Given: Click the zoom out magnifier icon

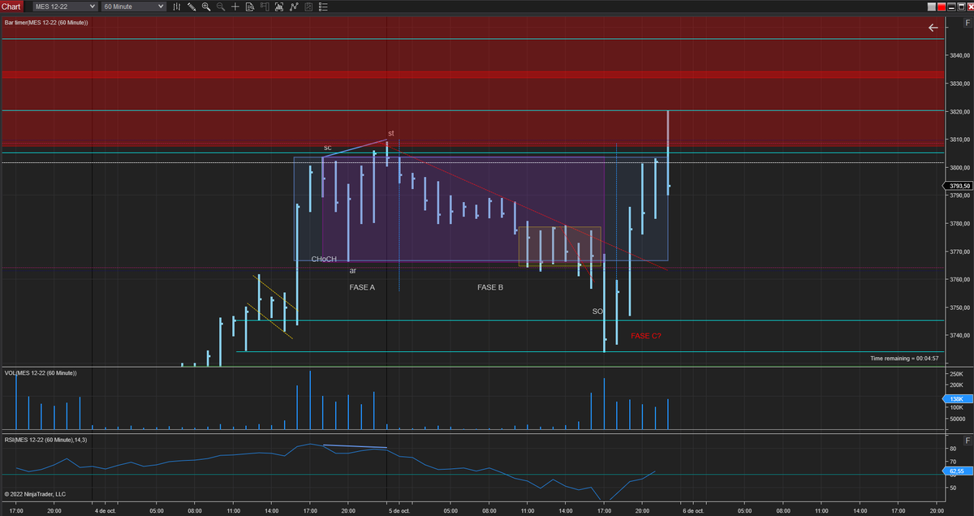Looking at the screenshot, I should click(221, 6).
